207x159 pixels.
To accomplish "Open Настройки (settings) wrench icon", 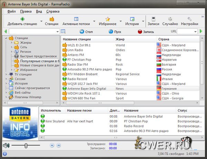I will (x=189, y=19).
